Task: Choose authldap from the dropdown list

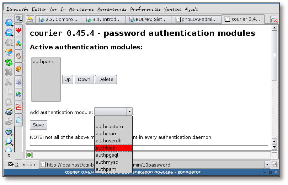Action: point(113,148)
